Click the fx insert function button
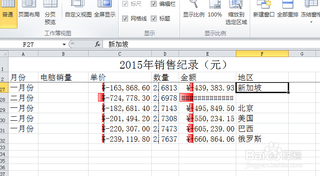Image resolution: width=320 pixels, height=176 pixels. [98, 44]
